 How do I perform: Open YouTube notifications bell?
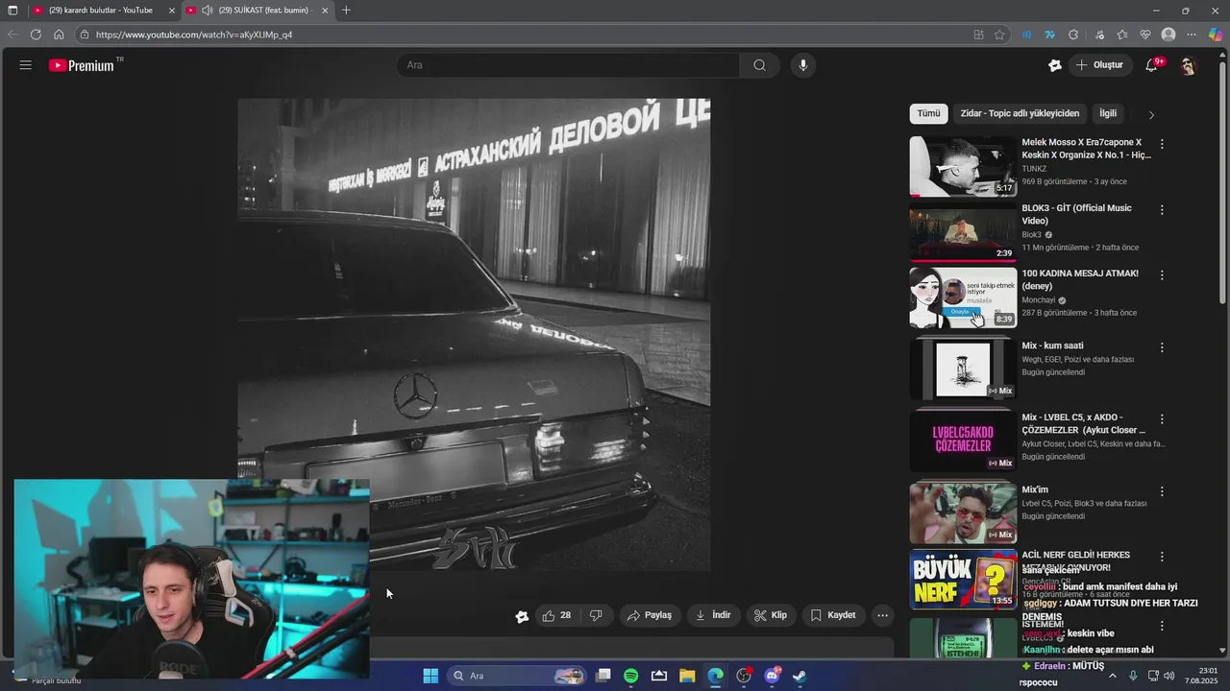point(1152,65)
